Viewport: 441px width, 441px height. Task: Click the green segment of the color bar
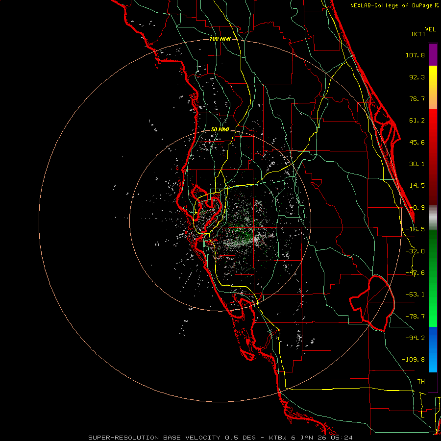433,278
